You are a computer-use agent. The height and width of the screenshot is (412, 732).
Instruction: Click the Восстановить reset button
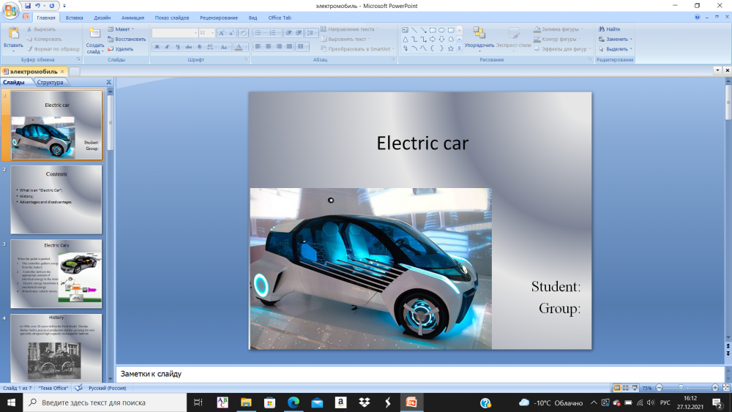[127, 40]
